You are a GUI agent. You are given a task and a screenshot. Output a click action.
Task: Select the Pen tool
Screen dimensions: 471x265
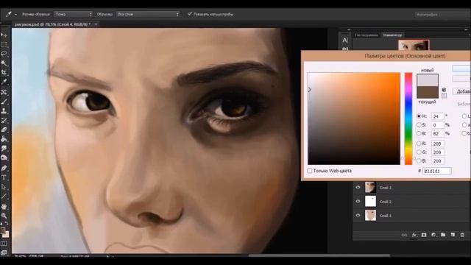pyautogui.click(x=4, y=168)
